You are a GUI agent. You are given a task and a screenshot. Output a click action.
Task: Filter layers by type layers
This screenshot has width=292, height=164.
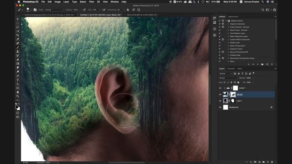click(x=242, y=74)
